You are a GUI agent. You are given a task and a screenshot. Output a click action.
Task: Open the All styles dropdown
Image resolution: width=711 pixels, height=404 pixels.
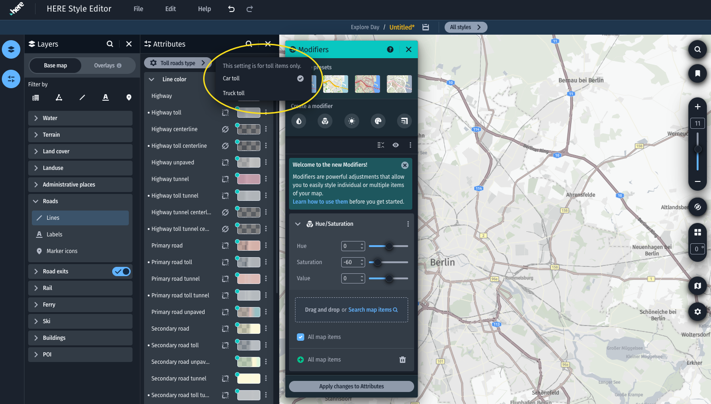point(465,27)
